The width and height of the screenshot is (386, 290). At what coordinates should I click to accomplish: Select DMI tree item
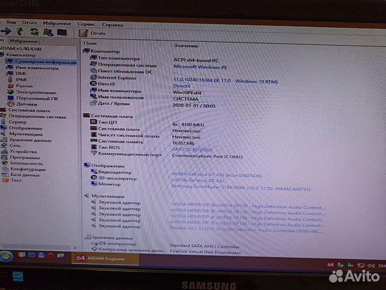point(21,74)
